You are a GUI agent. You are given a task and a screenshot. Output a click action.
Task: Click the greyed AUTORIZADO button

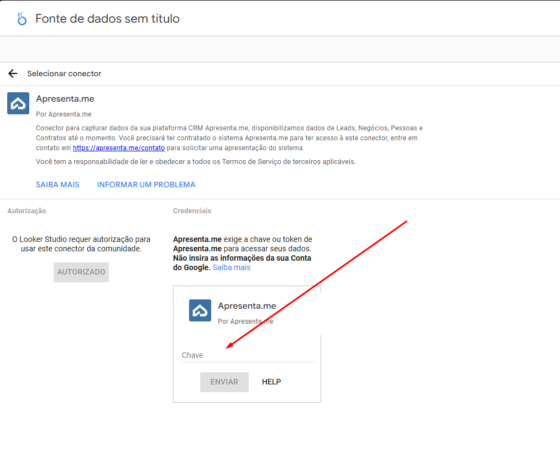81,272
